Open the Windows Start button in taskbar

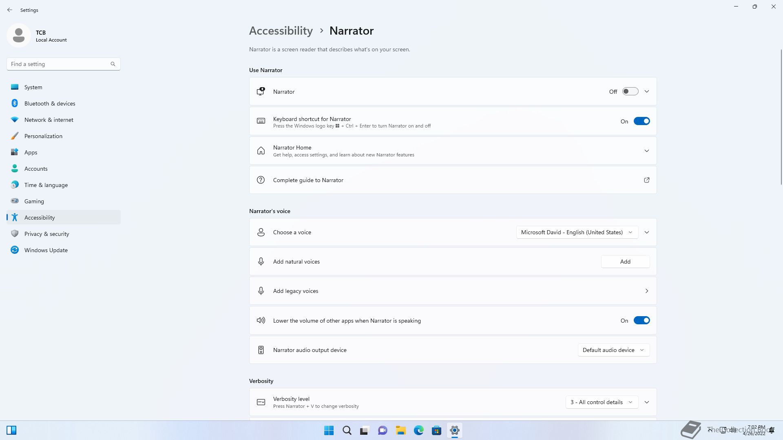[329, 430]
